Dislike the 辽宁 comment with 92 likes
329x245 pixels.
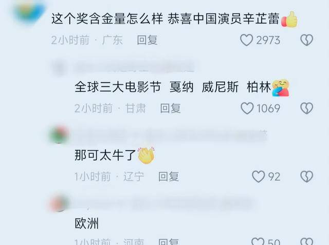click(x=306, y=177)
